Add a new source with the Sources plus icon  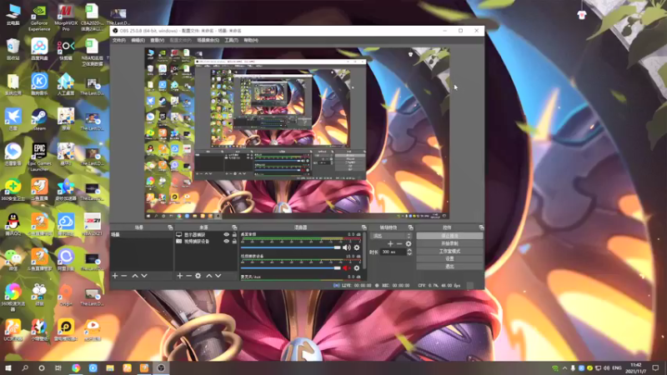point(179,276)
